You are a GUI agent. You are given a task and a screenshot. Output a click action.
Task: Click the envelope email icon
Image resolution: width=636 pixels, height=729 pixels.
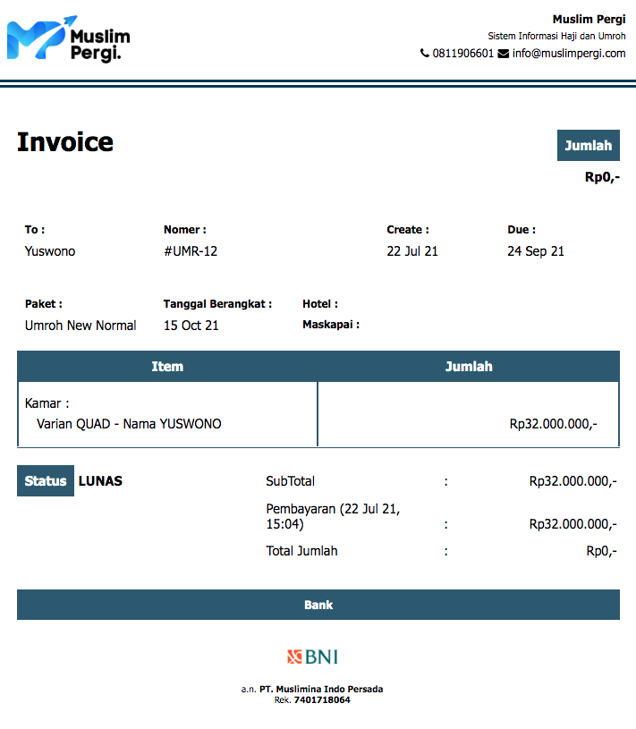point(503,54)
